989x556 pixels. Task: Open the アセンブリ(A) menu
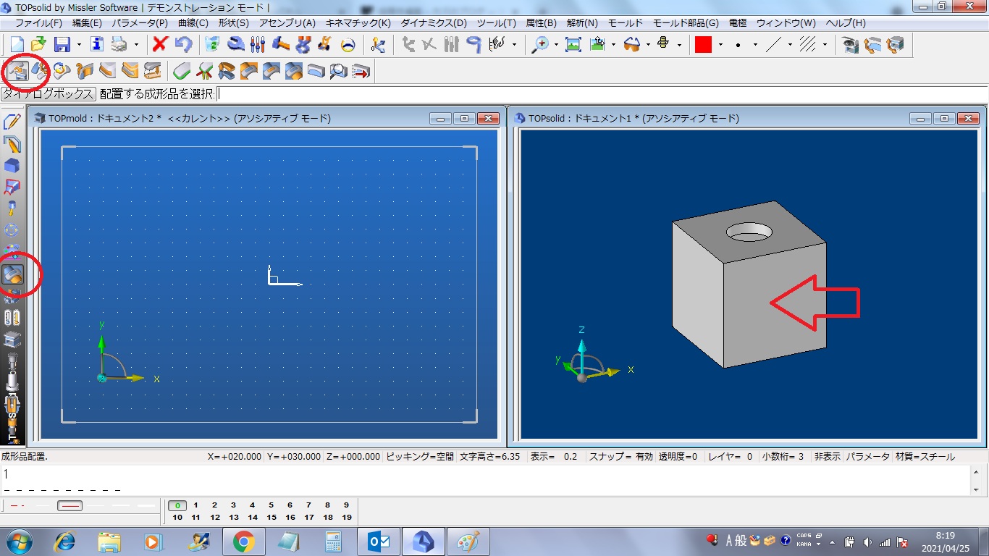(x=287, y=23)
